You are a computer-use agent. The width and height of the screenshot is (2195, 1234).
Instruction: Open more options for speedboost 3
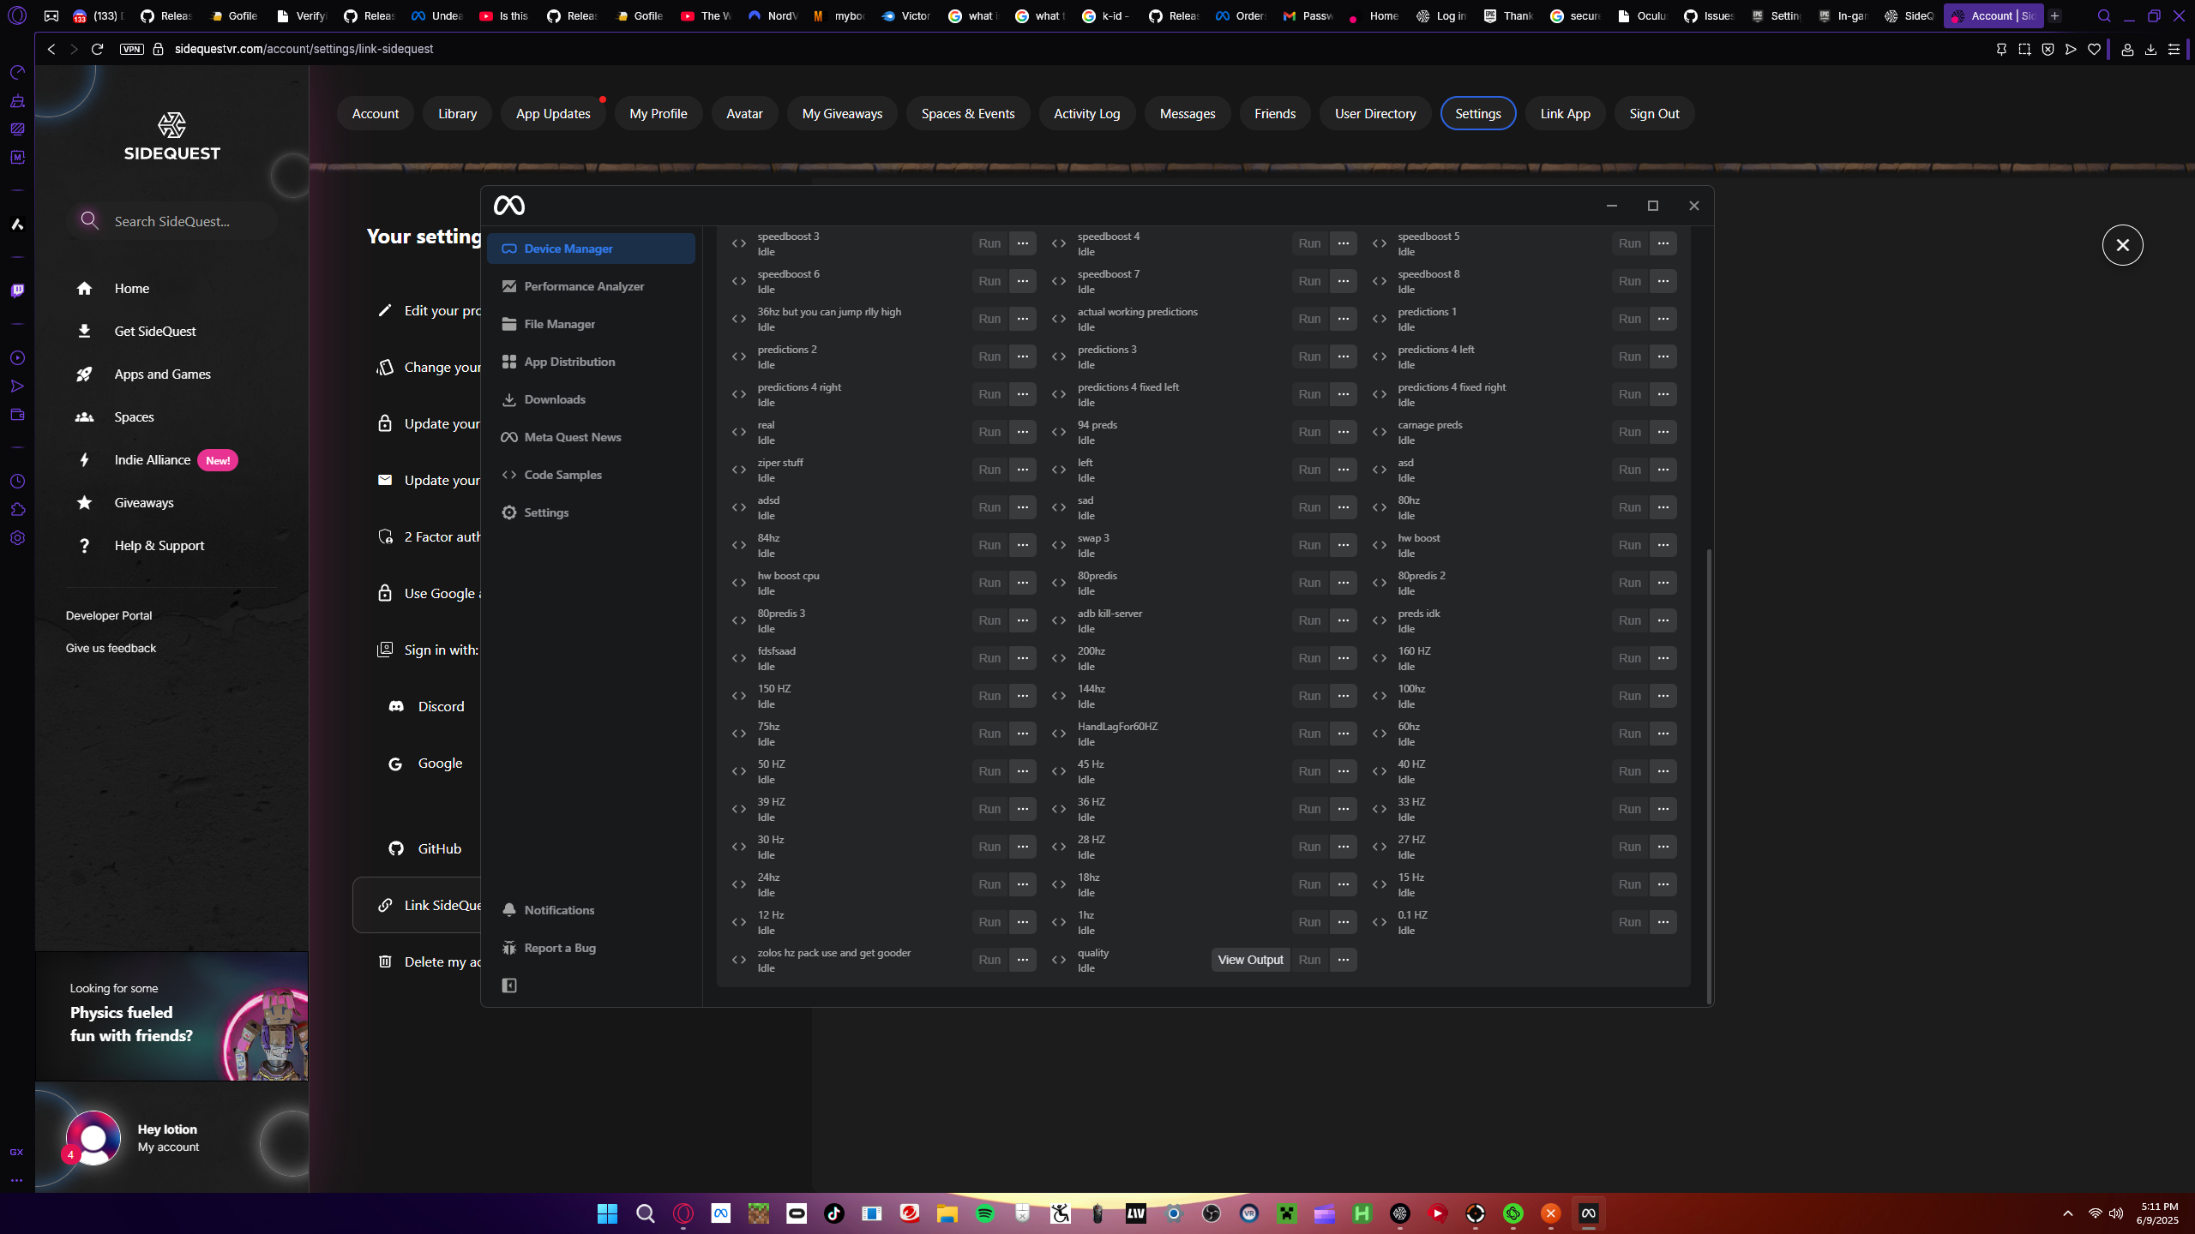pyautogui.click(x=1022, y=243)
